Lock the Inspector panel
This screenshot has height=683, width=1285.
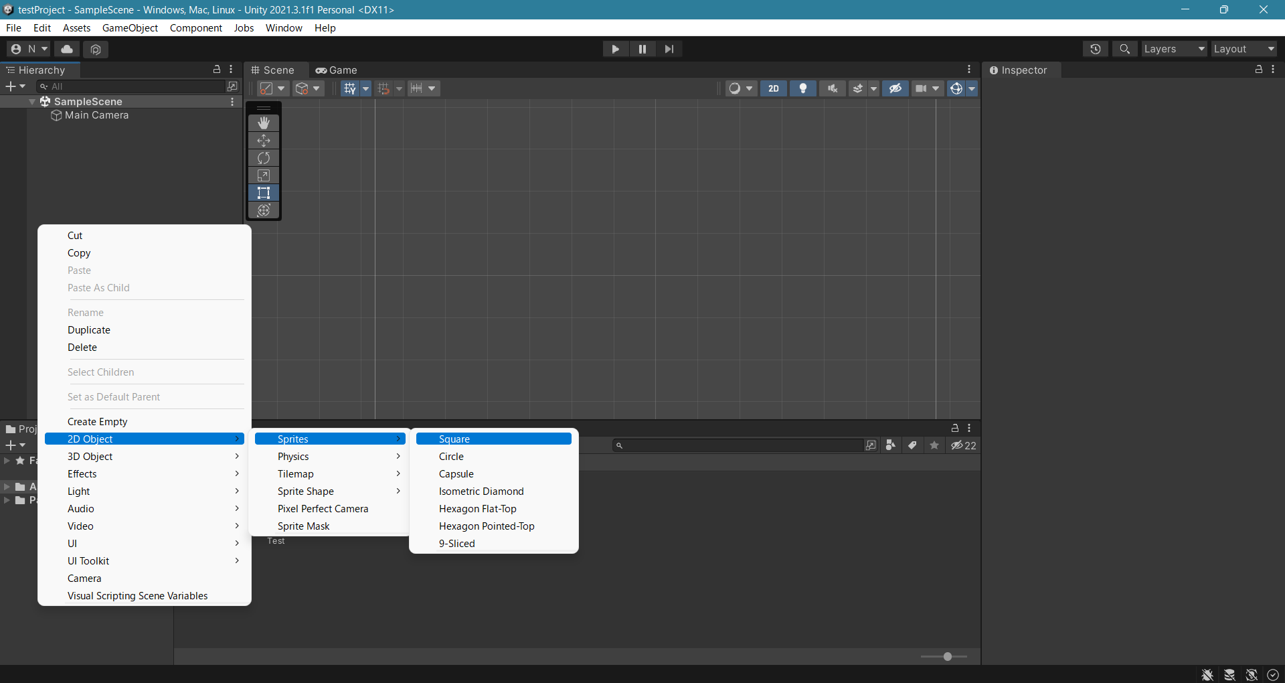coord(1258,70)
